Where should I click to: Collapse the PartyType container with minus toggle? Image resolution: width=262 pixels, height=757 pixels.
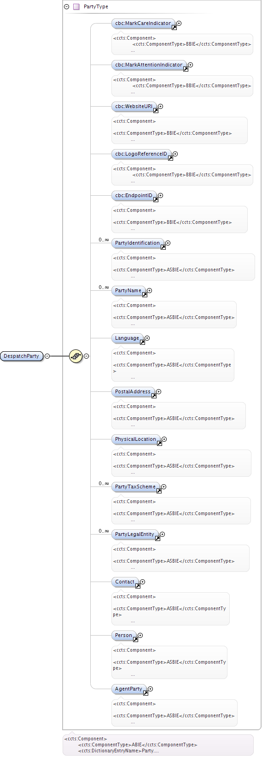(x=67, y=7)
